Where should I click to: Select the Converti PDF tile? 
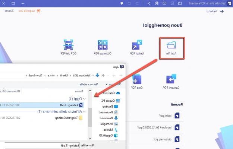click(x=171, y=82)
